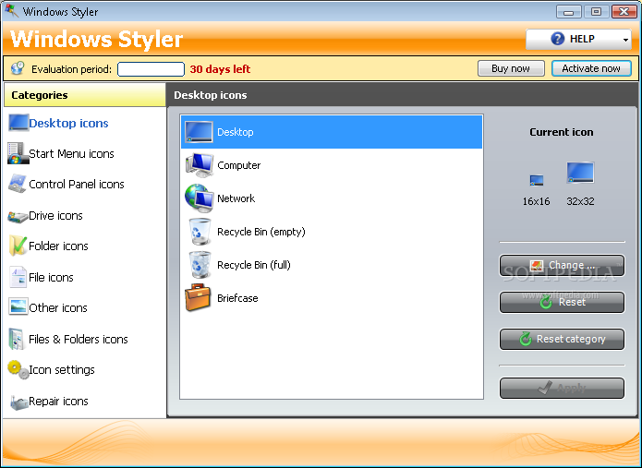Select the Desktop monitor icon in list

click(x=199, y=132)
